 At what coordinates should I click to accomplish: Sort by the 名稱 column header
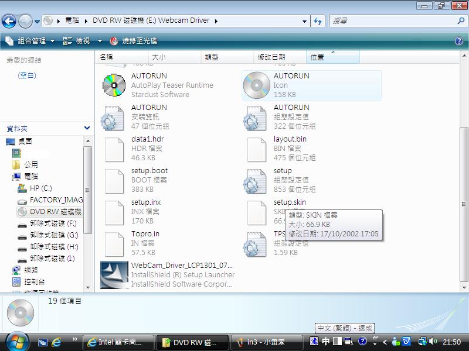coord(122,57)
